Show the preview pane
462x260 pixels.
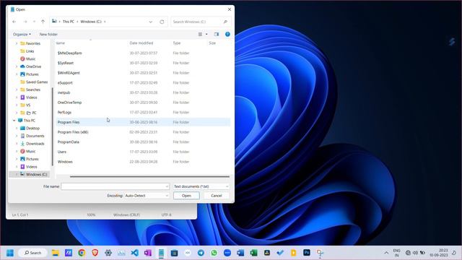[x=217, y=34]
